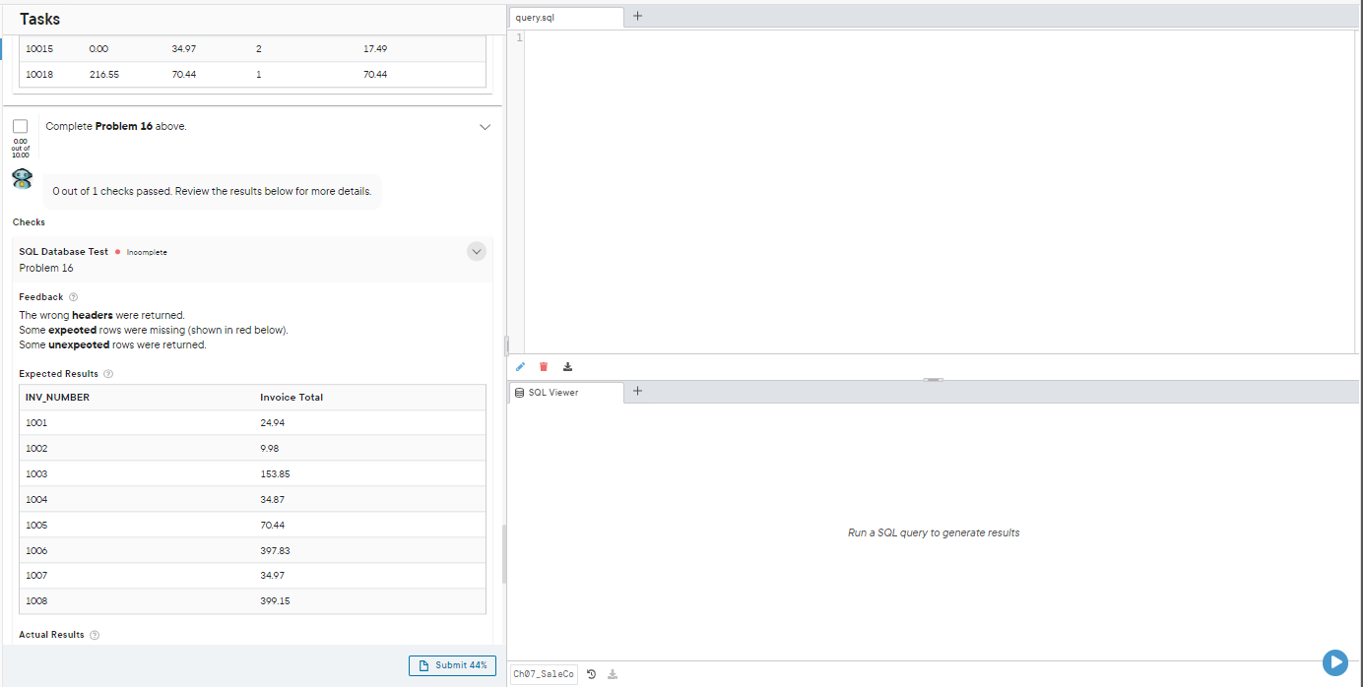Image resolution: width=1363 pixels, height=687 pixels.
Task: Click the 216.55 value in the top table
Action: [103, 75]
